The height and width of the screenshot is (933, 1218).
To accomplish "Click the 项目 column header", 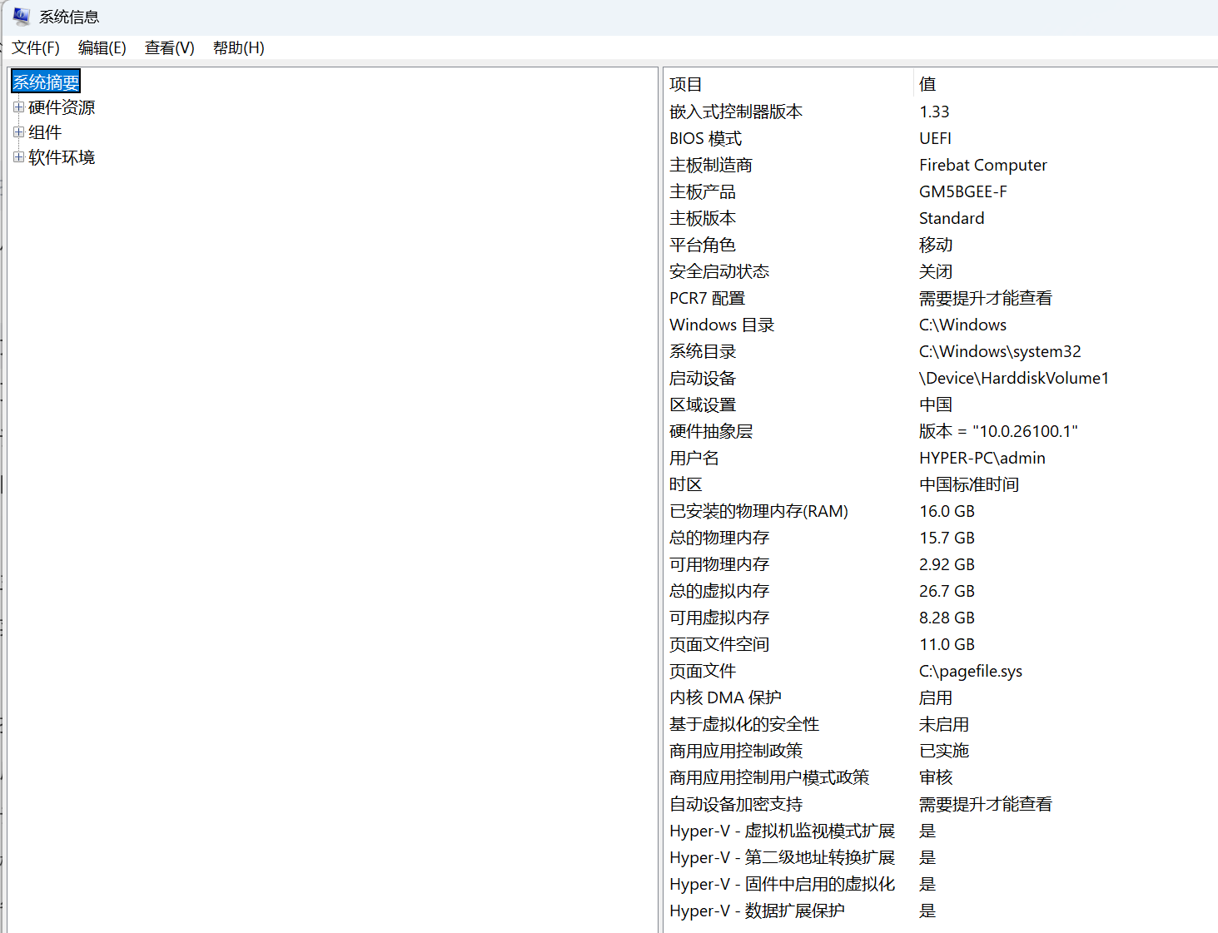I will click(788, 84).
